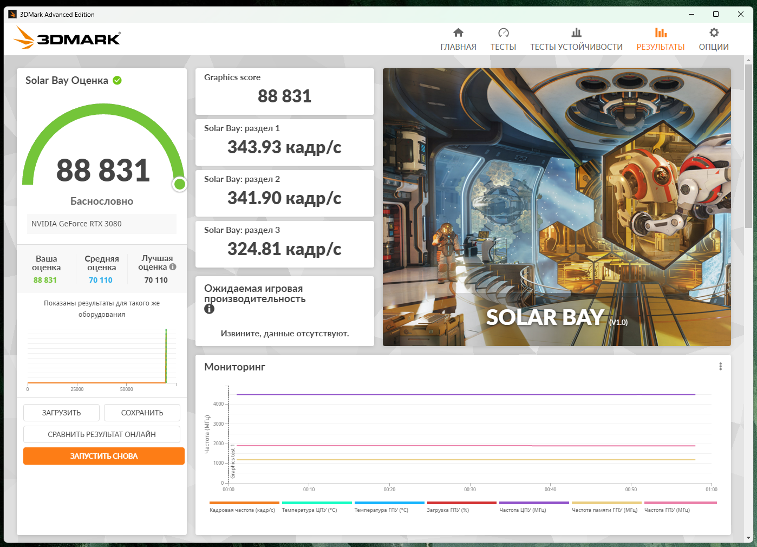The width and height of the screenshot is (757, 547).
Task: Click the NVIDIA GeForce RTX 3080 field
Action: (102, 224)
